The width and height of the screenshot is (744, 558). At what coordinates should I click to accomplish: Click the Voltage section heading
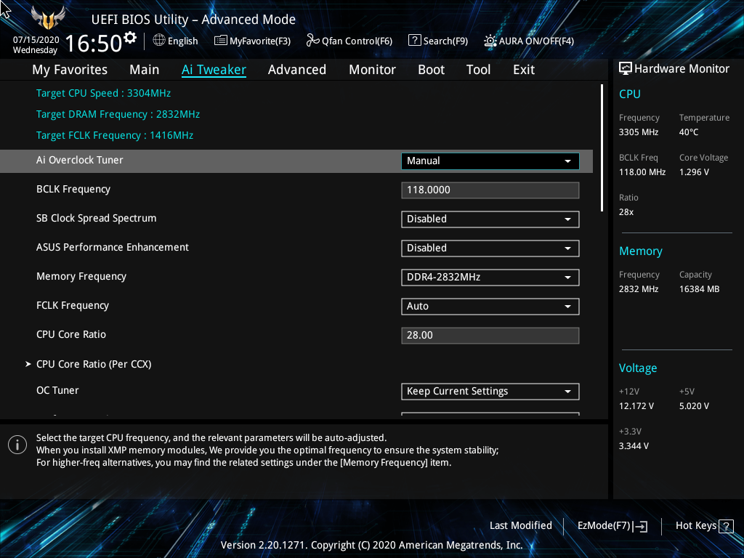(x=638, y=368)
